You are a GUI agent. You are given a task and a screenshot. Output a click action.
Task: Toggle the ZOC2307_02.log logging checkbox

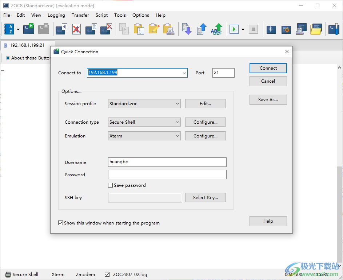(x=107, y=275)
